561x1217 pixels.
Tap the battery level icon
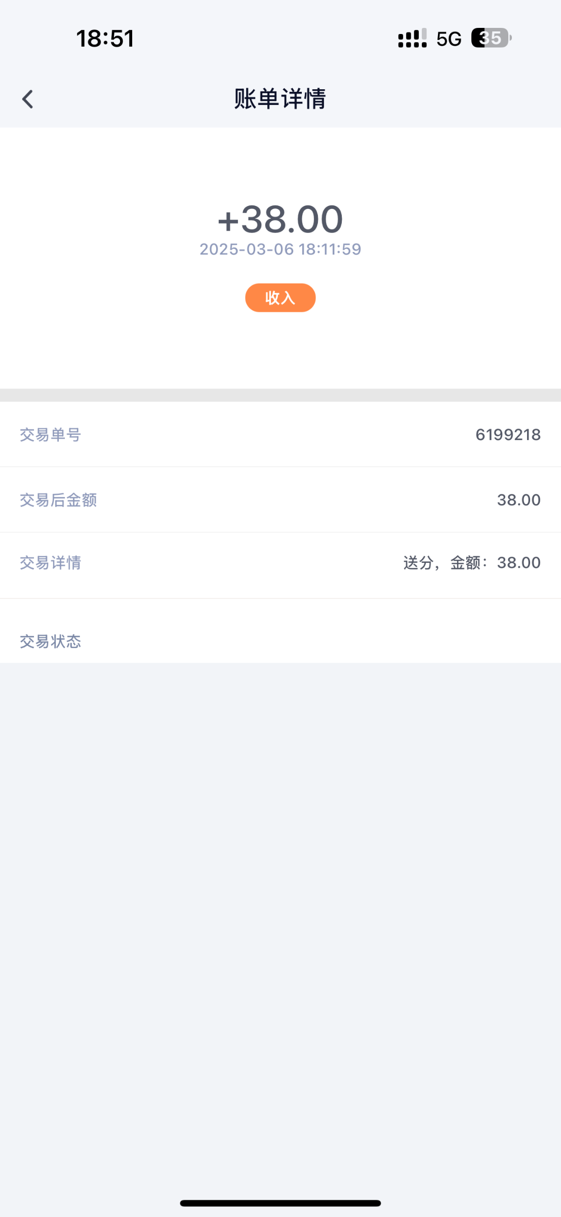point(491,38)
